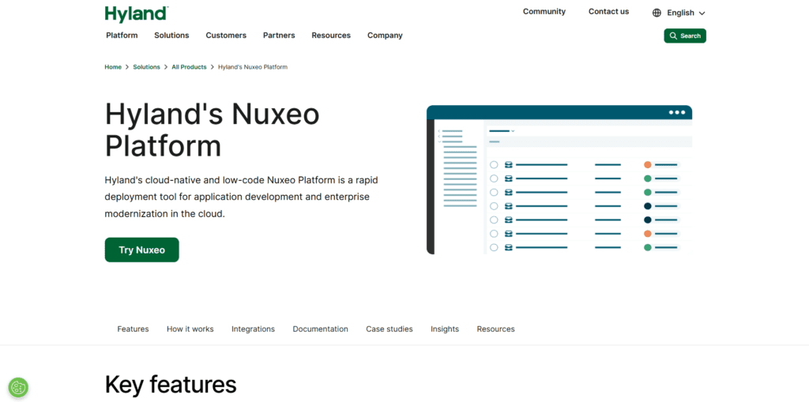Select the Integrations tab
Screen dimensions: 809x402
tap(253, 329)
